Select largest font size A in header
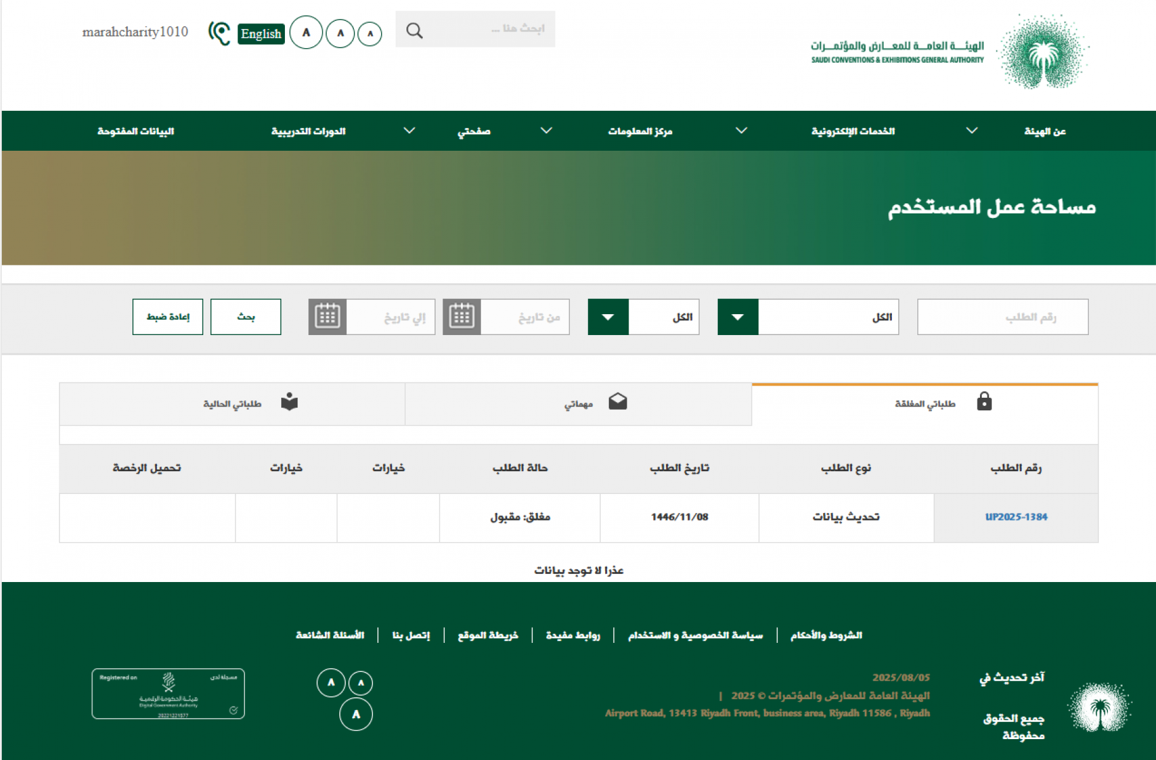The height and width of the screenshot is (760, 1156). point(306,32)
